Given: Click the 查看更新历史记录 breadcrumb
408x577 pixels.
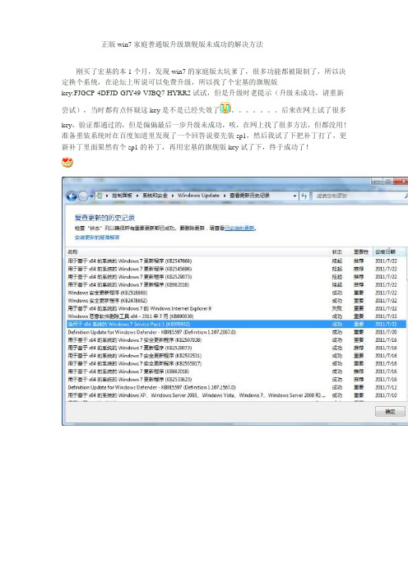Looking at the screenshot, I should pyautogui.click(x=250, y=196).
